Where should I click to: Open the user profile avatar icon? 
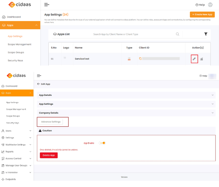coord(210,5)
